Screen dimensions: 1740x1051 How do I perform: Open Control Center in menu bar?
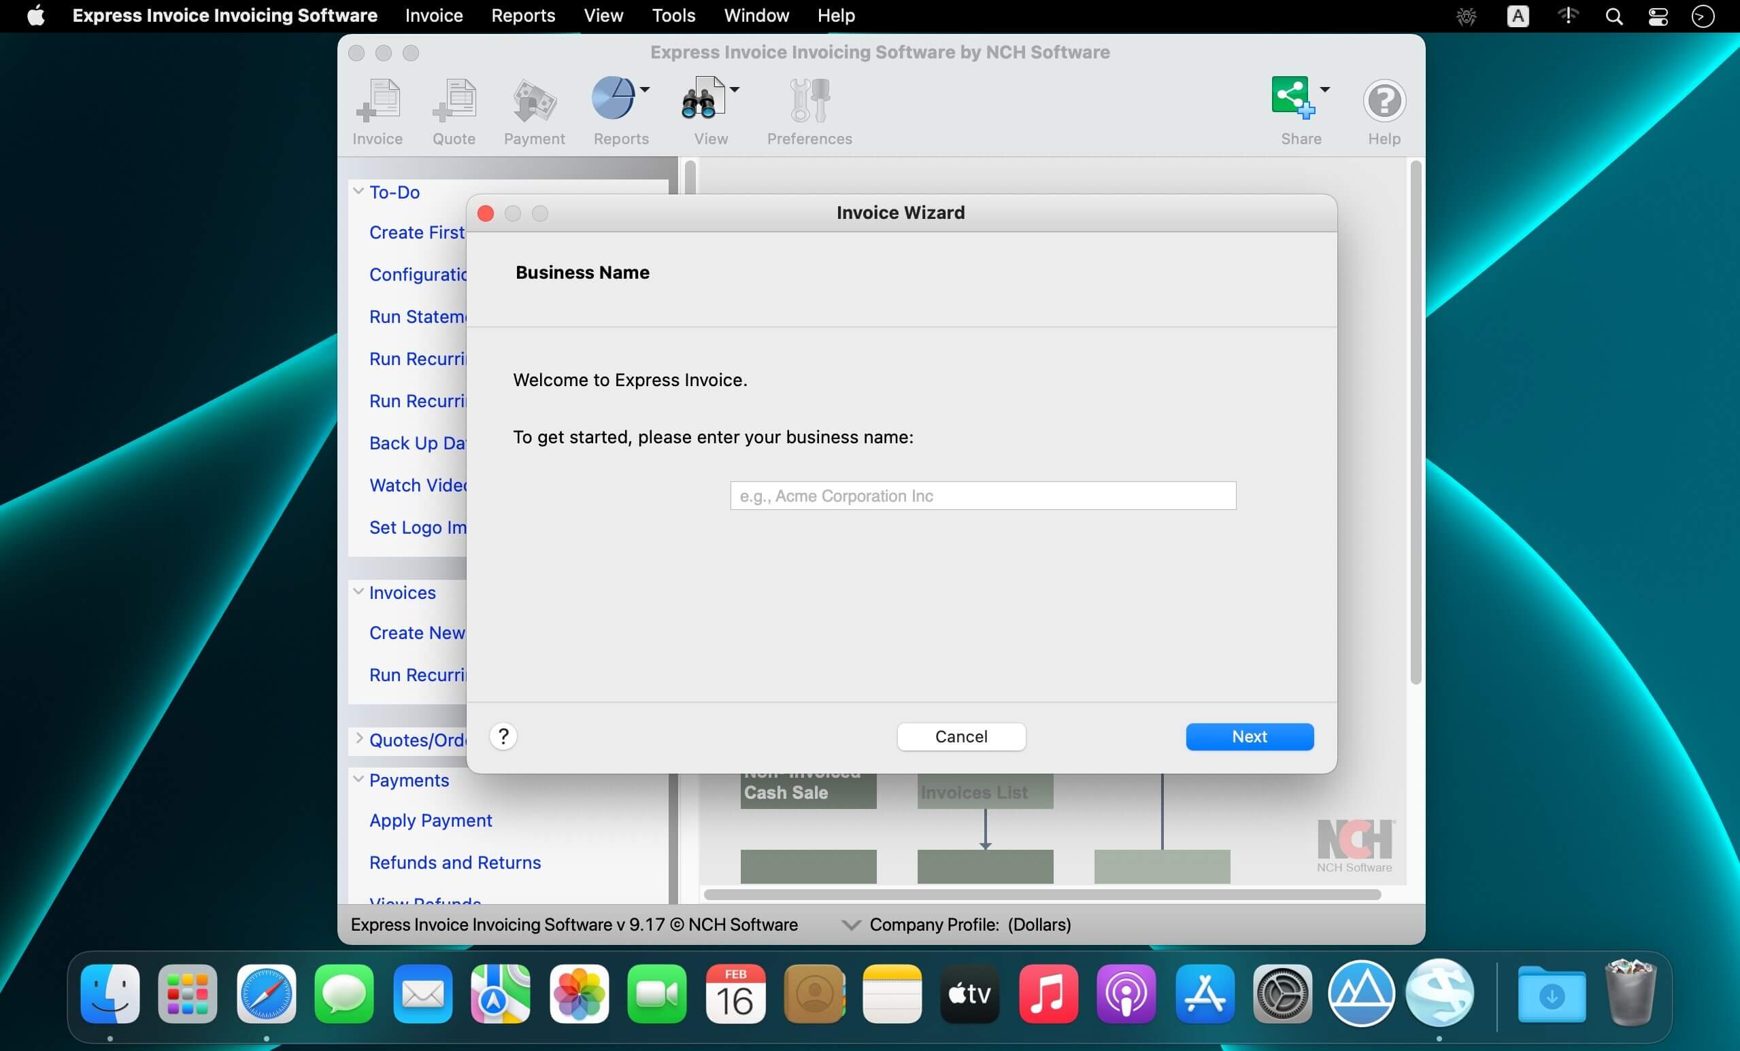click(x=1658, y=16)
